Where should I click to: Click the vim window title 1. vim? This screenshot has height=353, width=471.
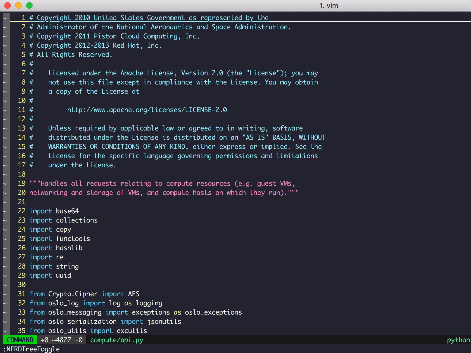click(329, 5)
